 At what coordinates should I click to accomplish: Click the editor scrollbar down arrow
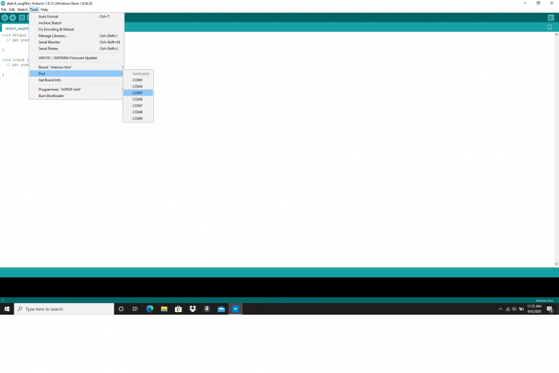(x=556, y=264)
